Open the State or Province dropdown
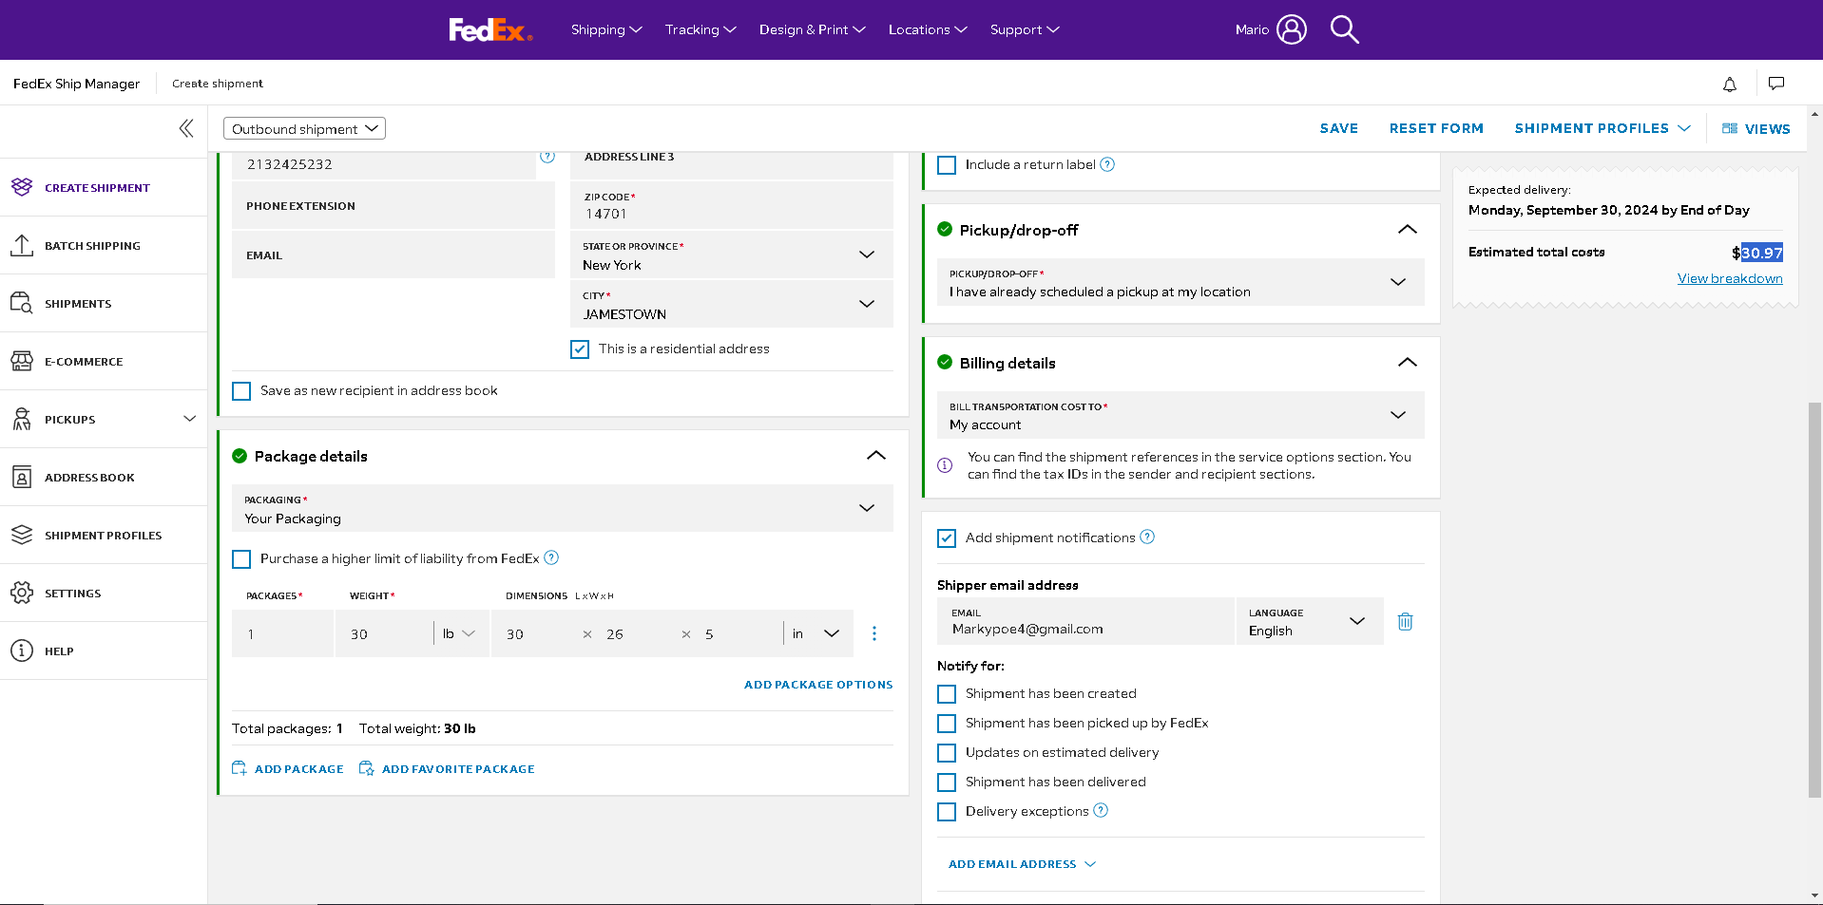 (x=732, y=255)
